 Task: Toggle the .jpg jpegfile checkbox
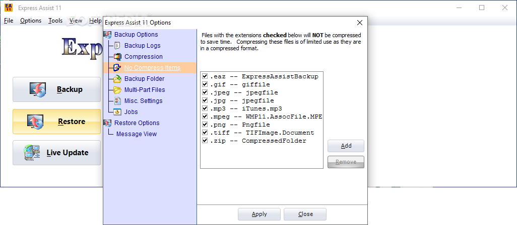[x=205, y=100]
